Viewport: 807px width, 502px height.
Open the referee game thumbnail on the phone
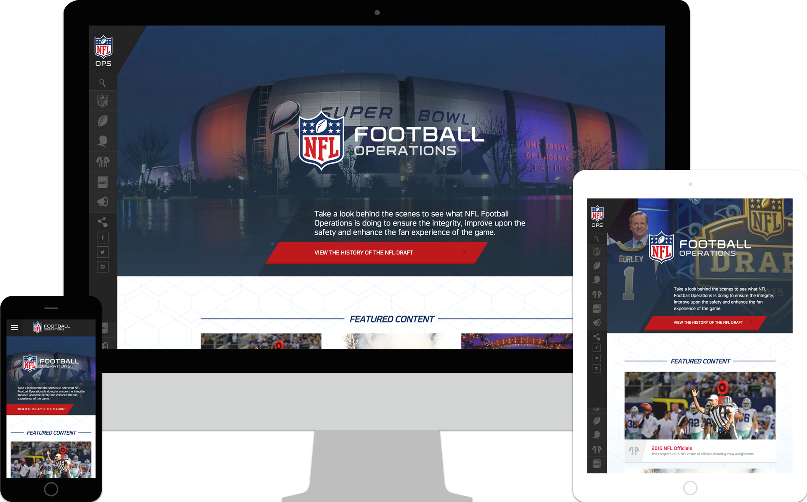coord(51,459)
